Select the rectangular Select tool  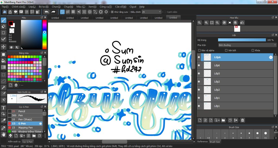(x=3, y=75)
